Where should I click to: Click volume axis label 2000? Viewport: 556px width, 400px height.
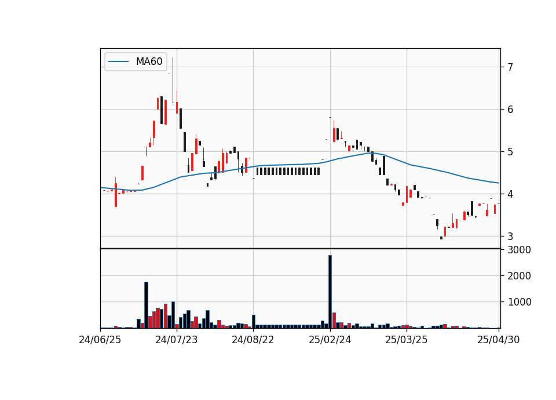coord(519,276)
